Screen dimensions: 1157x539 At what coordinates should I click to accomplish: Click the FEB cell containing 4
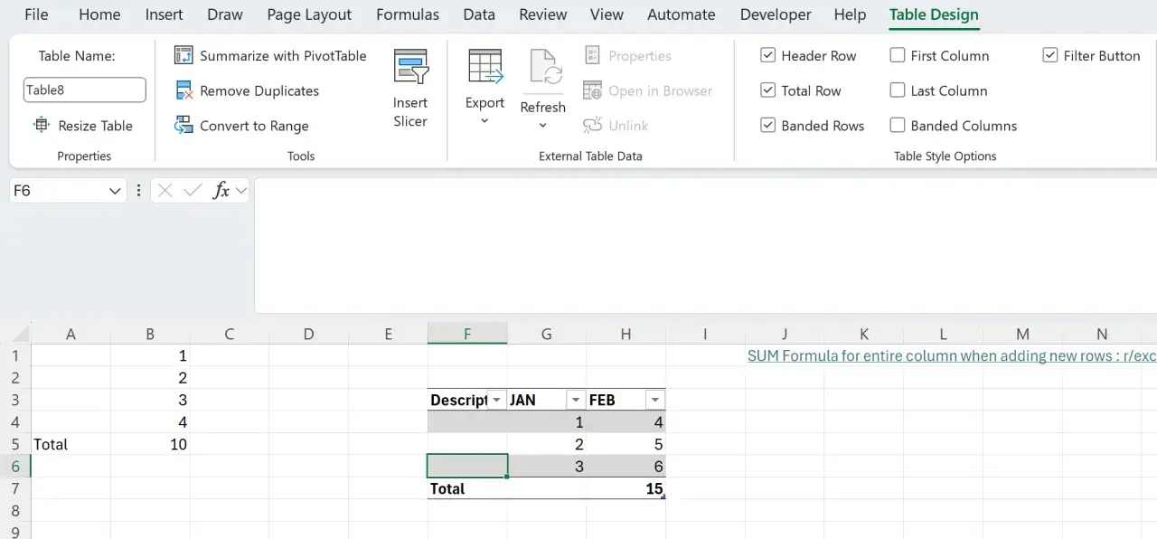tap(626, 421)
